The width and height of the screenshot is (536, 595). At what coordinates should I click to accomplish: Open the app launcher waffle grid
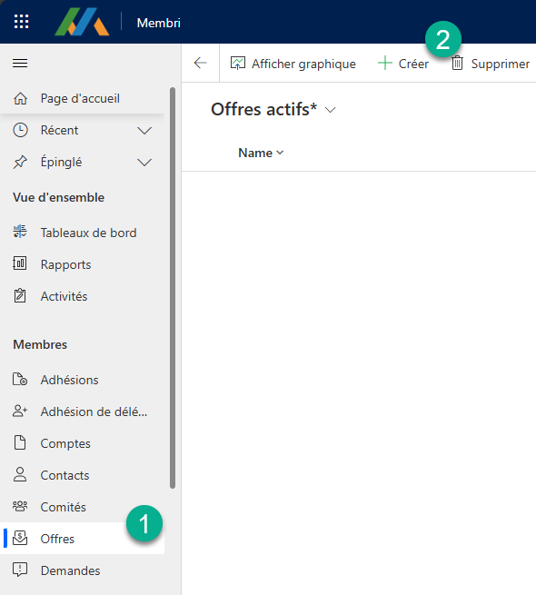point(21,21)
